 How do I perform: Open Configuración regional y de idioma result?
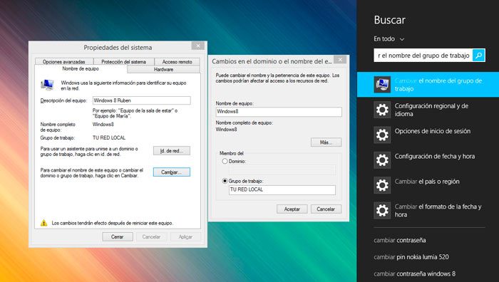click(x=428, y=110)
